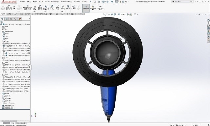The image size is (210, 126).
Task: Open the Simulation menu in menu bar
Action: 55,2
